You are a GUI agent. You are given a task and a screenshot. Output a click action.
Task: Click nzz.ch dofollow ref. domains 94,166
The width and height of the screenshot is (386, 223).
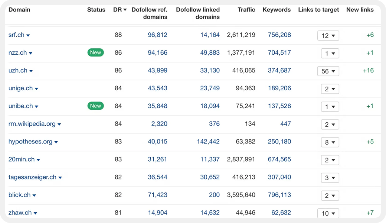click(157, 53)
